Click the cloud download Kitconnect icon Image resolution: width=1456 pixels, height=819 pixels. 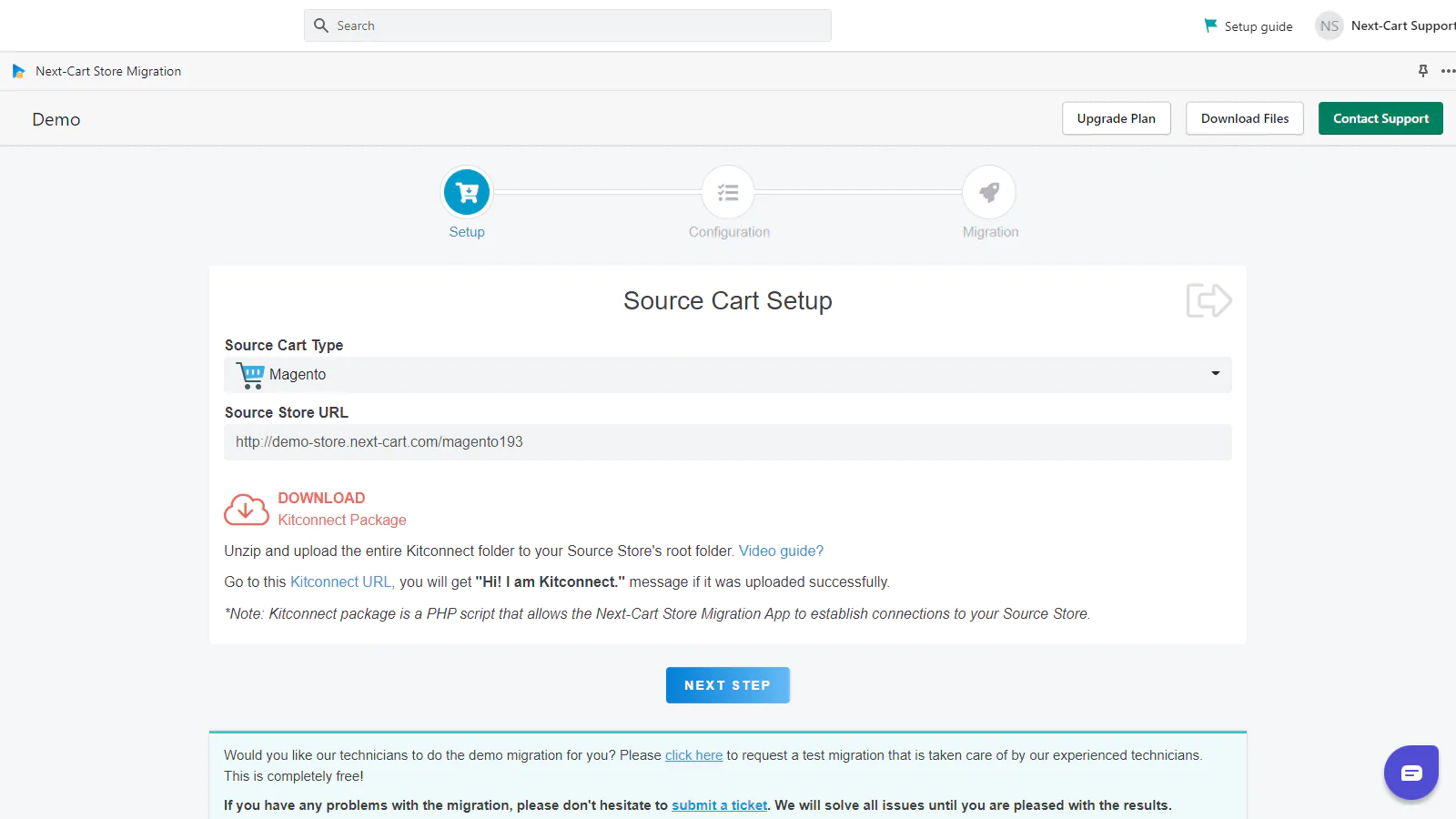tap(247, 510)
